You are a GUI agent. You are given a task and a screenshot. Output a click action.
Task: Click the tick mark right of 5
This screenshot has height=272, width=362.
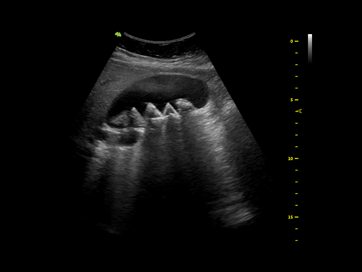tap(297, 100)
